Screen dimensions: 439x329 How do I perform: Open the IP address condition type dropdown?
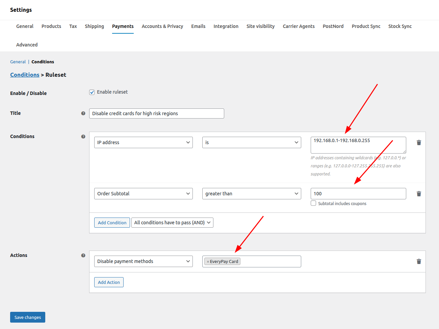click(143, 142)
